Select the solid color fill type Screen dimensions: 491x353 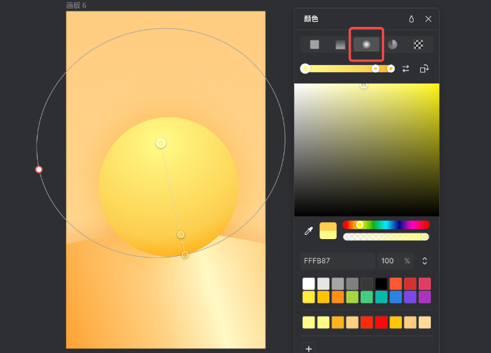point(315,45)
